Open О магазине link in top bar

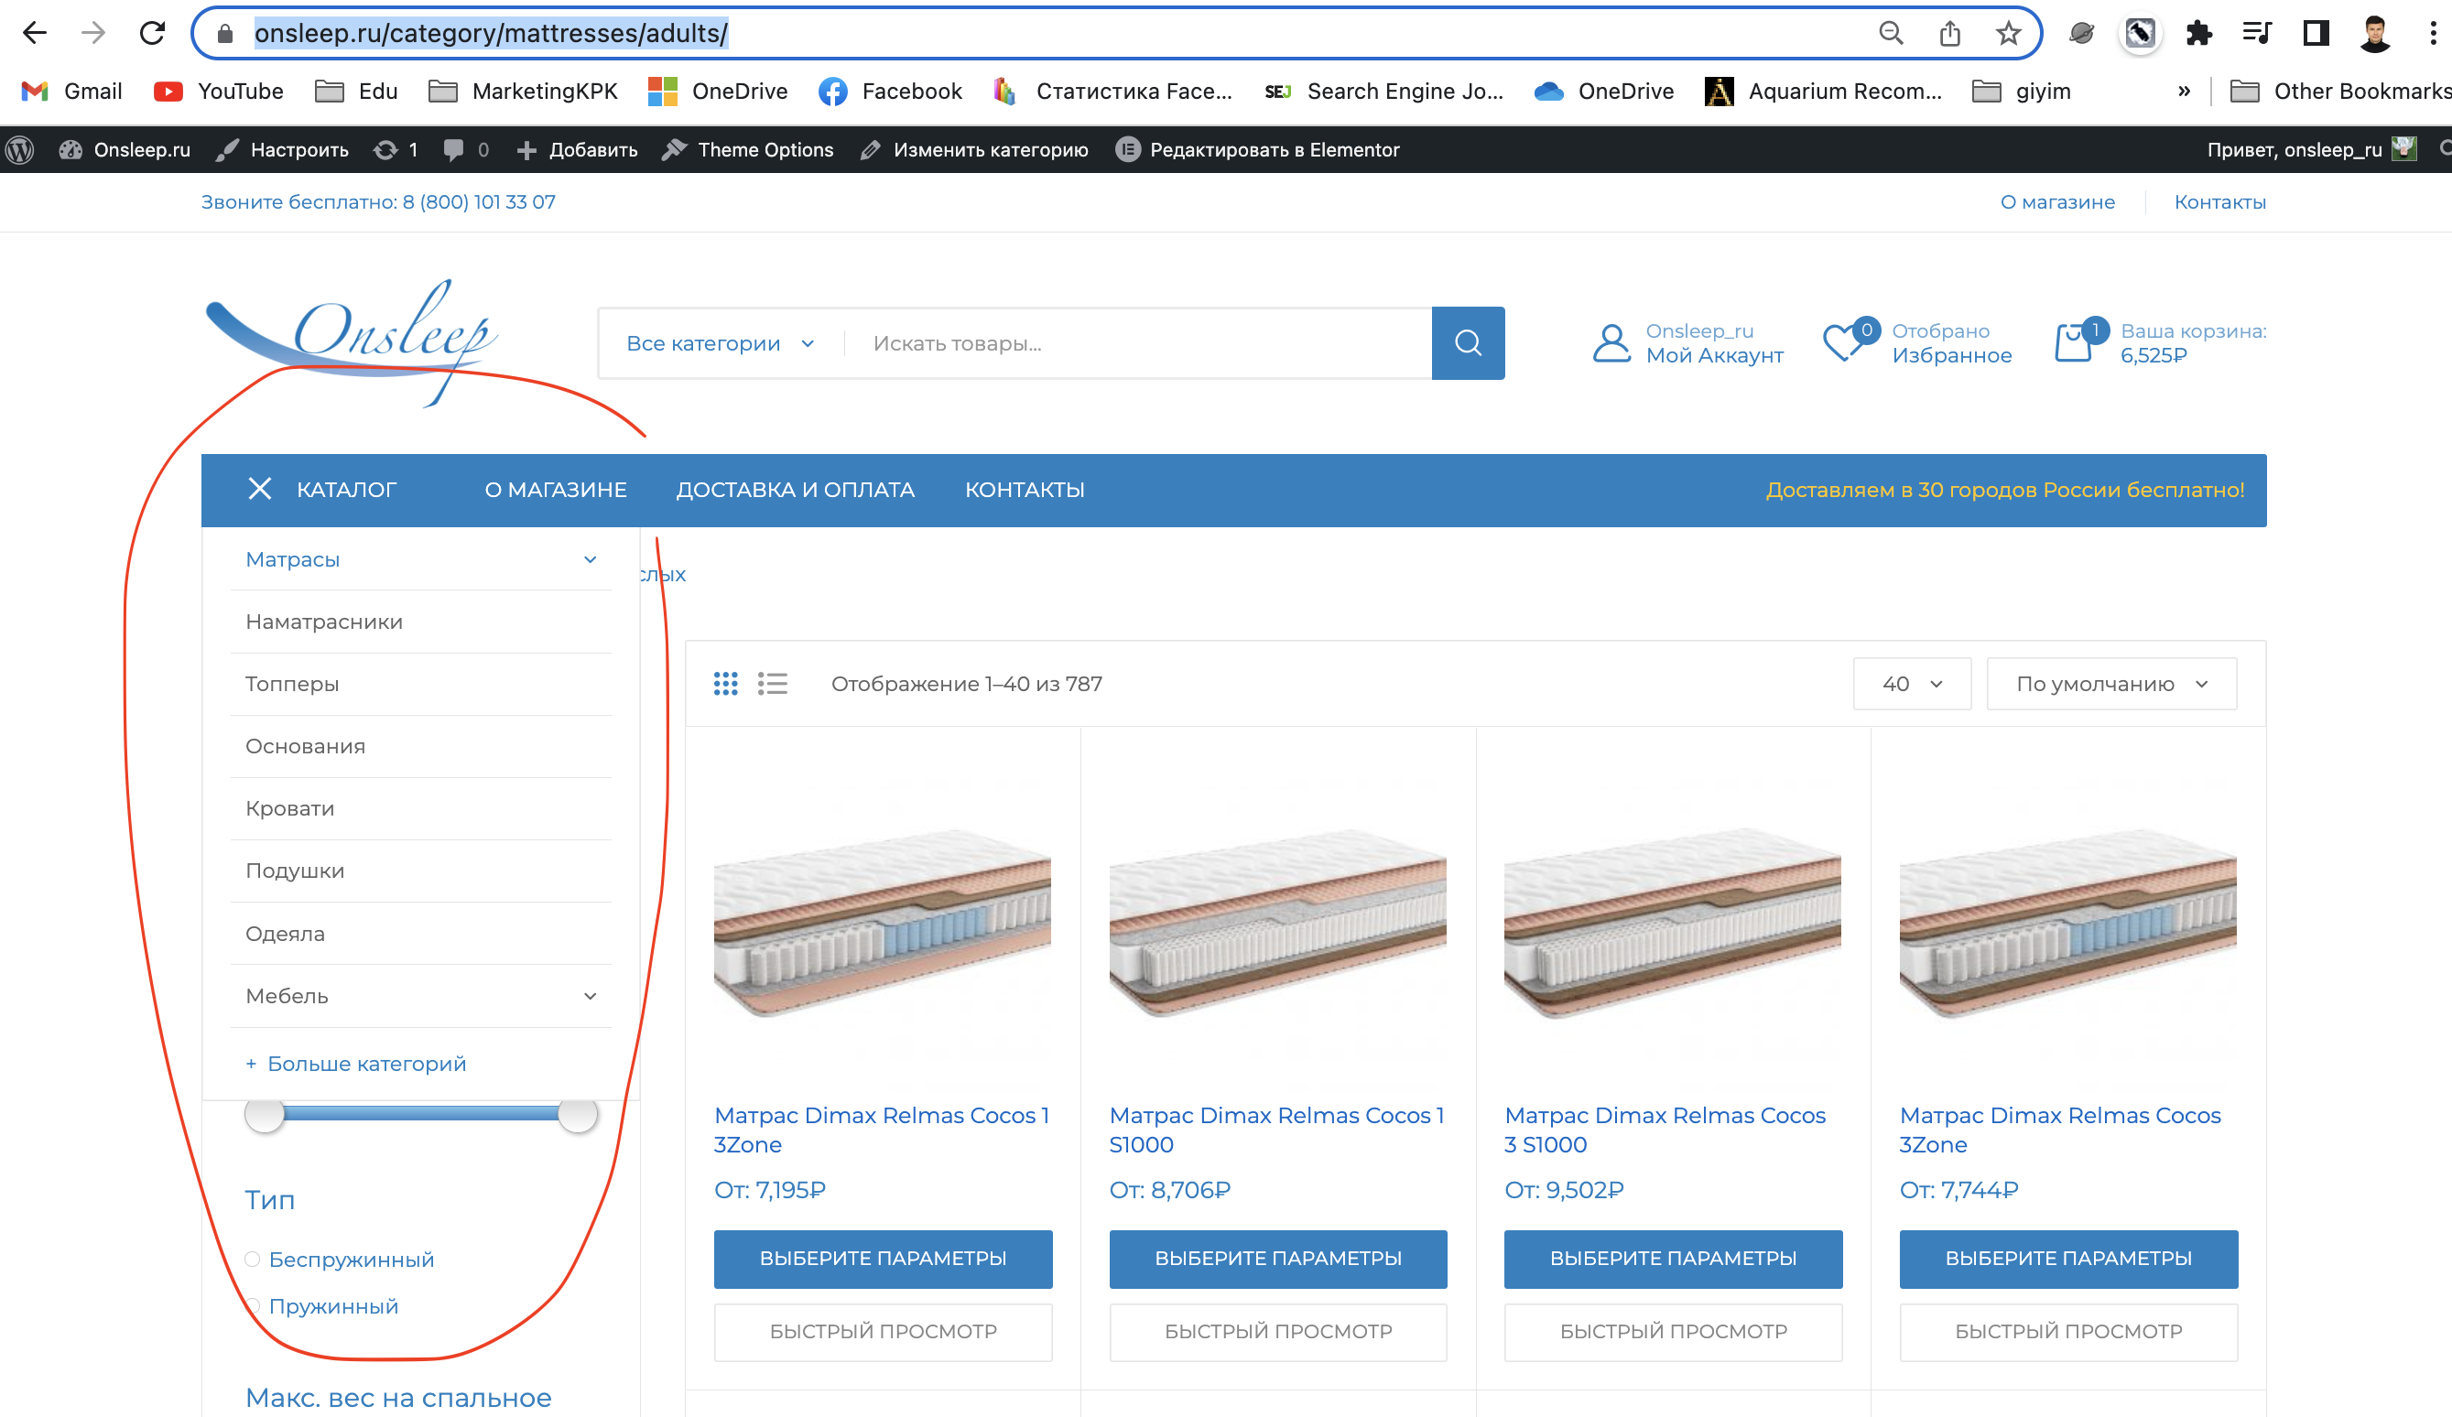pos(2058,202)
